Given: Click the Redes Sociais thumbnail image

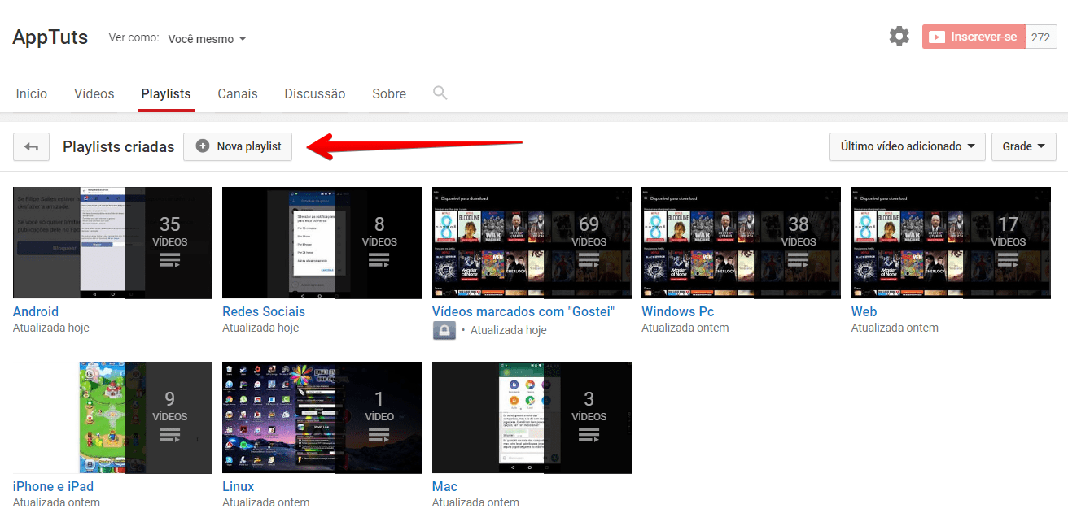Looking at the screenshot, I should pos(322,243).
